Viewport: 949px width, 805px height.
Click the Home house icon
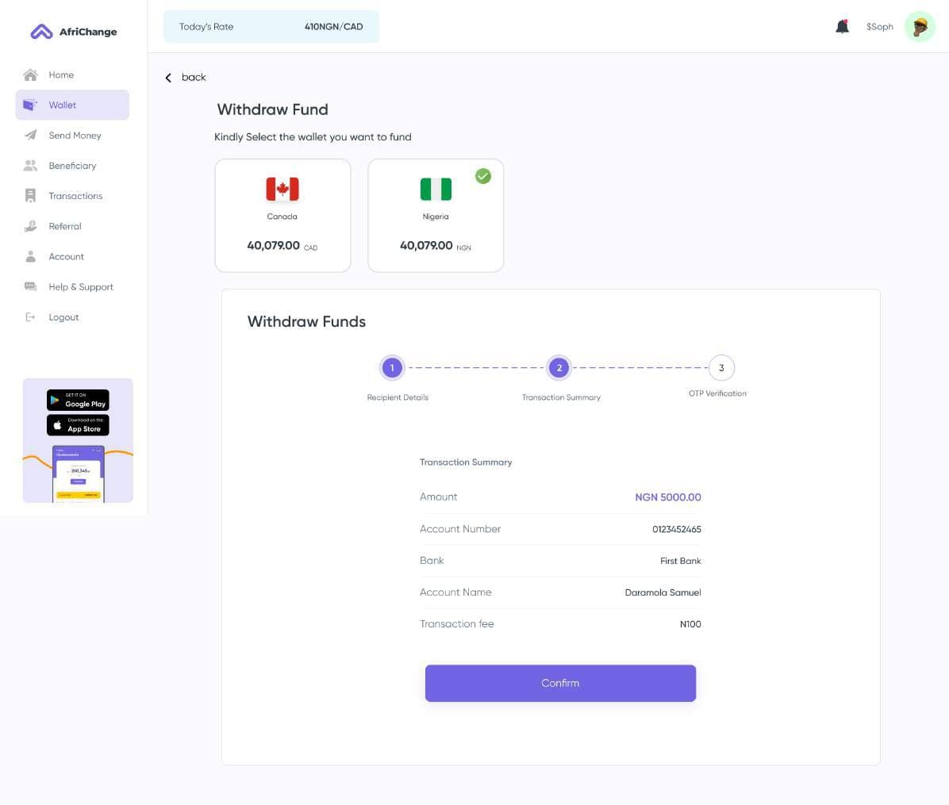click(x=30, y=75)
